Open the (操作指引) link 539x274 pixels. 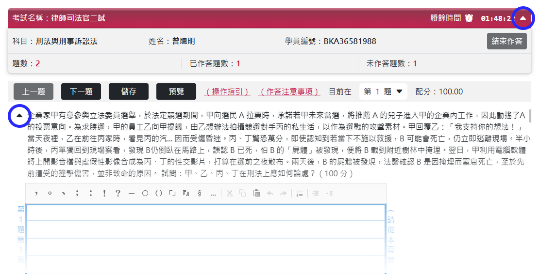coord(227,92)
